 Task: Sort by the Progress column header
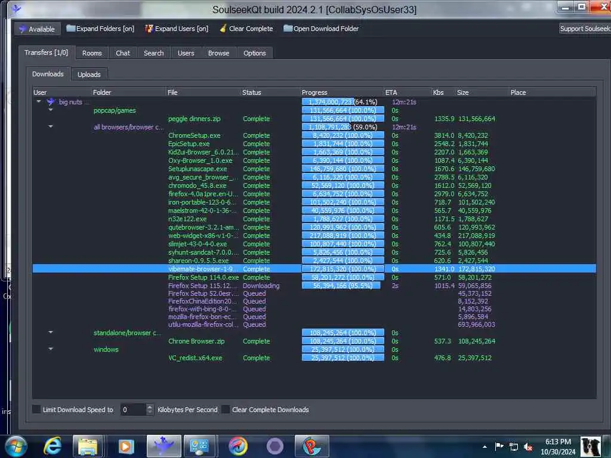(342, 92)
